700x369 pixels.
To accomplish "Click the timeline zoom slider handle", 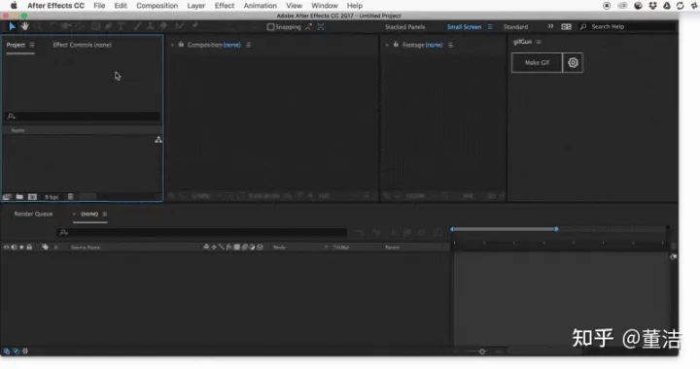I will 482,352.
